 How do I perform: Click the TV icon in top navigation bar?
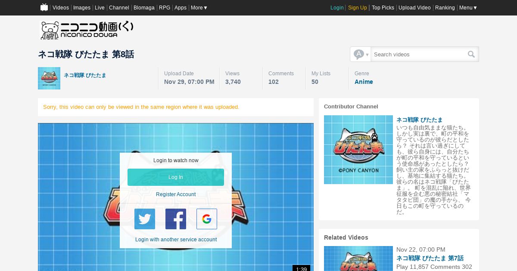(x=44, y=7)
